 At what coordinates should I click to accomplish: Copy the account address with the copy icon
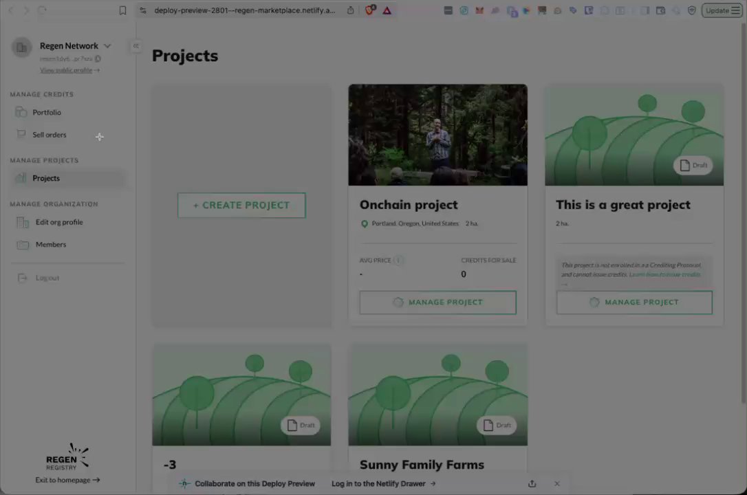[x=98, y=58]
